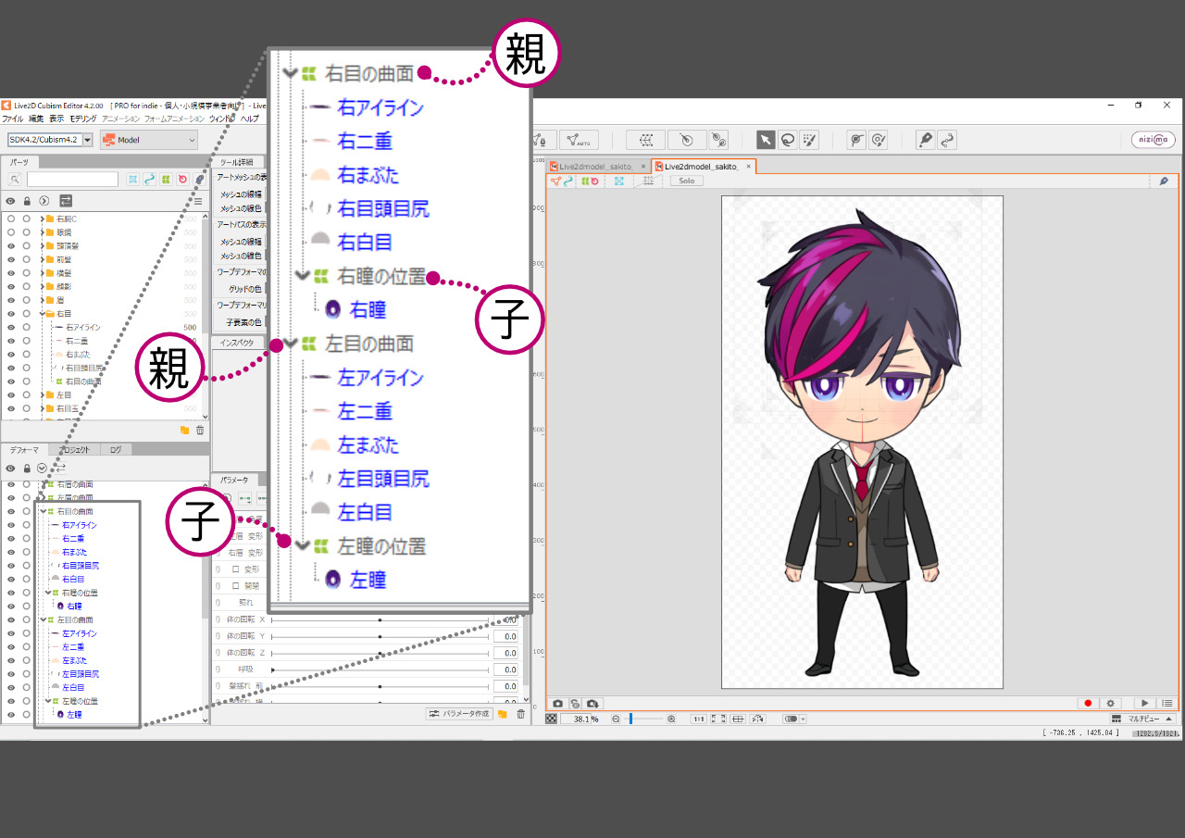Screen dimensions: 1185x838
Task: Open the SDK4.2/Cubism4.2 version dropdown
Action: coord(50,140)
